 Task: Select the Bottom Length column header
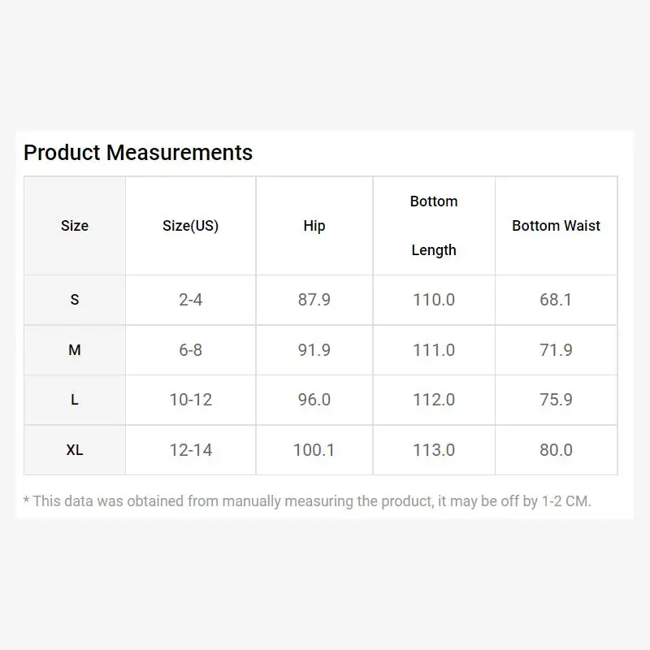434,226
